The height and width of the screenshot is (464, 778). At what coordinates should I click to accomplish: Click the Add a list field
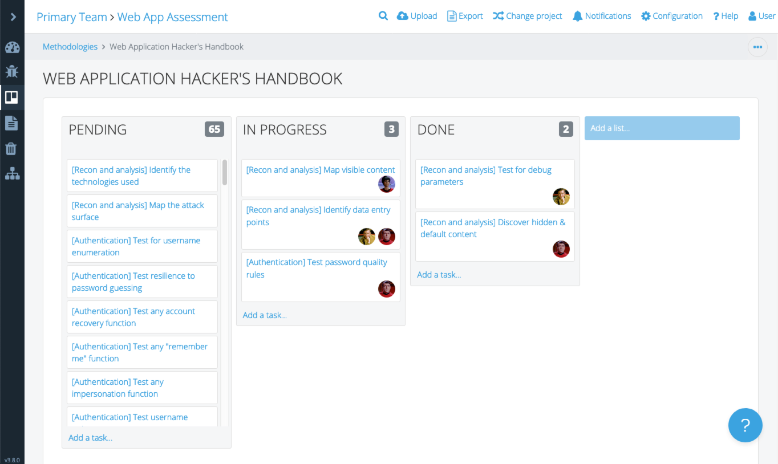tap(662, 128)
